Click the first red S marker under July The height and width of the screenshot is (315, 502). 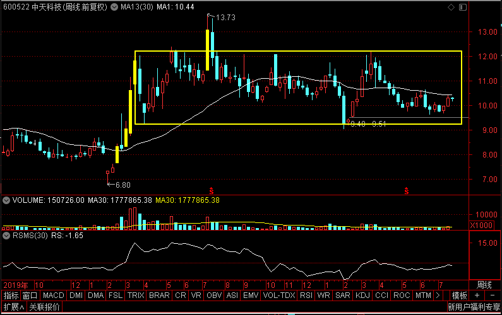(x=212, y=191)
